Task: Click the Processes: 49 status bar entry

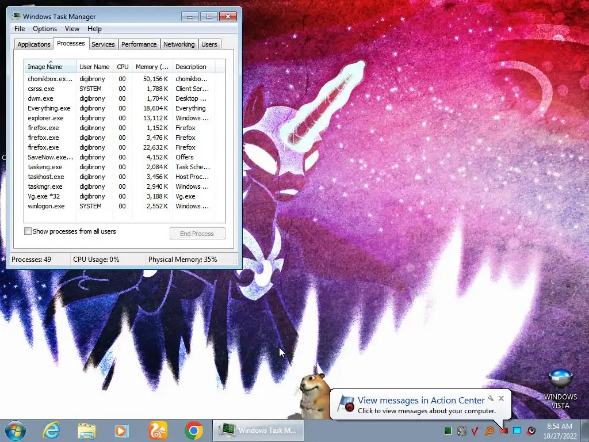Action: coord(31,260)
